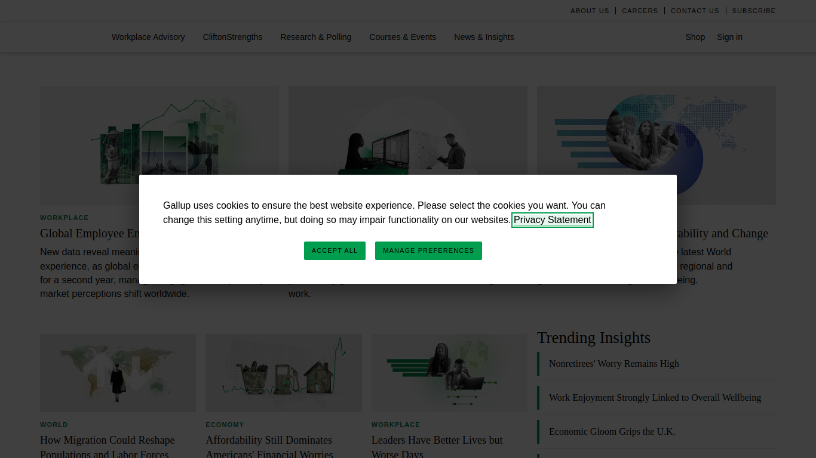Go to the Shop page
The width and height of the screenshot is (816, 458).
(x=695, y=37)
